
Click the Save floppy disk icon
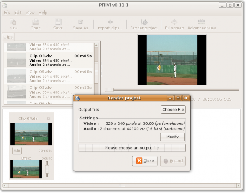pyautogui.click(x=58, y=22)
